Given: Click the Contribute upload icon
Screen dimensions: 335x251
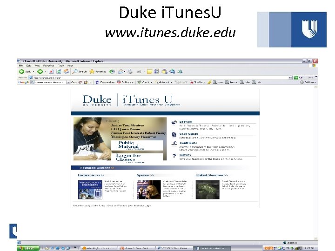Looking at the screenshot, I should 174,144.
